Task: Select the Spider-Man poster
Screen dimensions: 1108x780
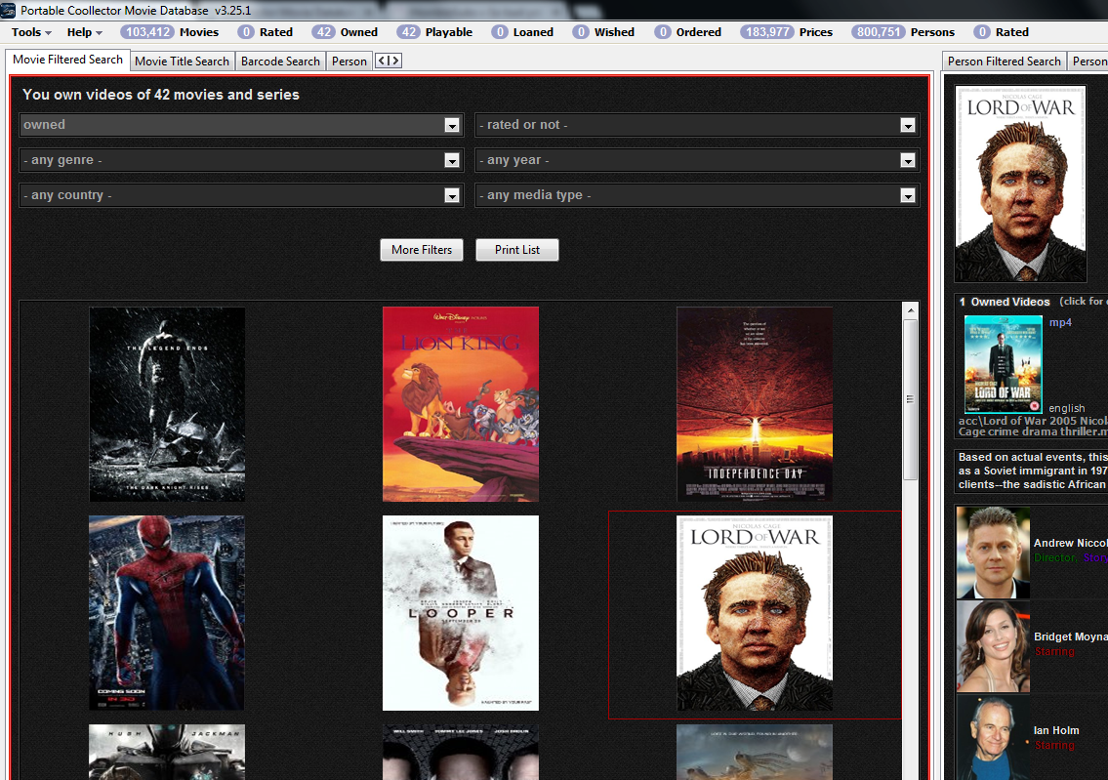Action: coord(167,612)
